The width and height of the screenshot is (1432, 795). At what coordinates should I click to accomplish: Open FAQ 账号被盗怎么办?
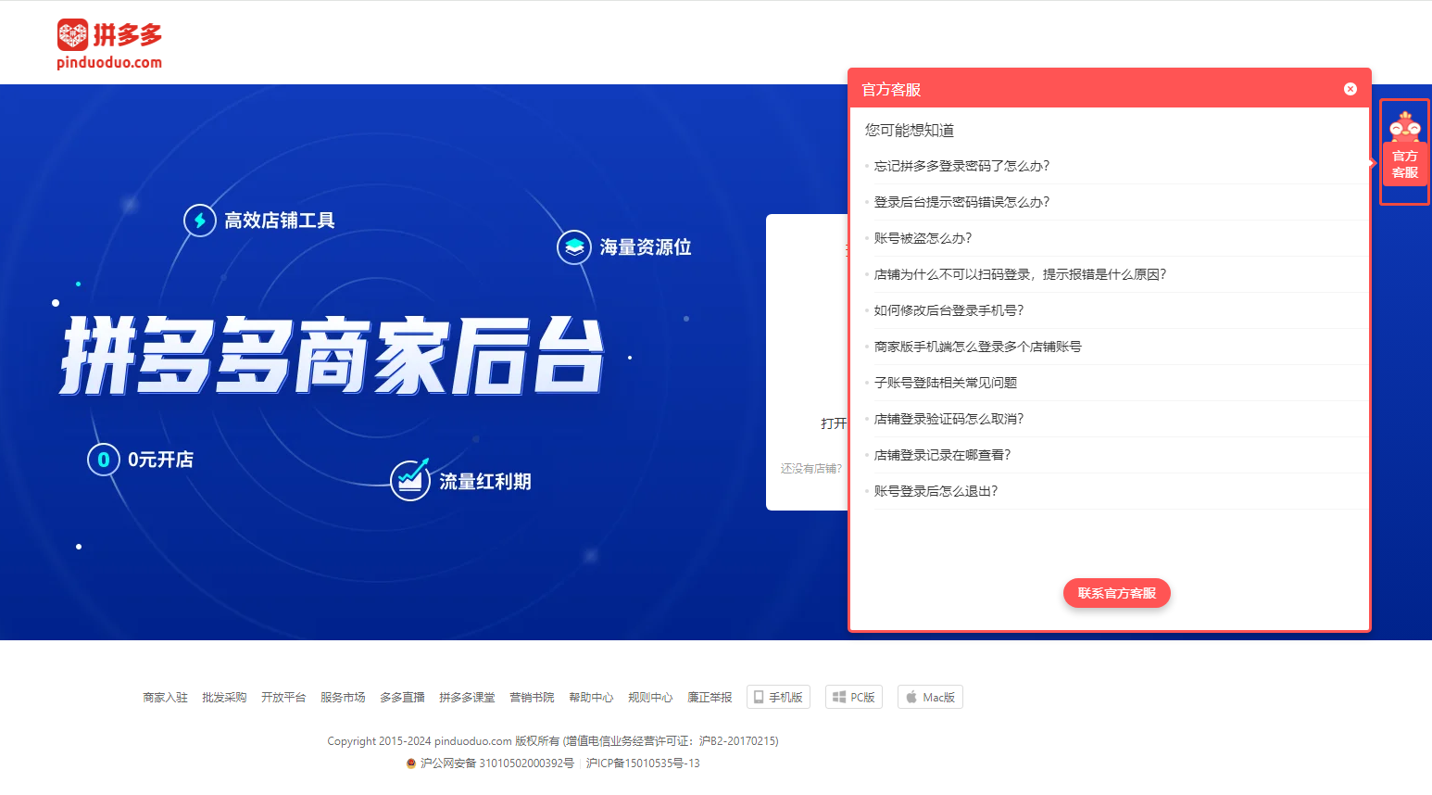coord(923,238)
